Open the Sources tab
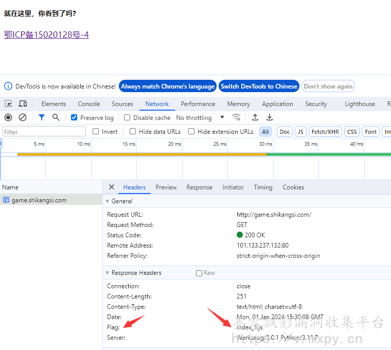The width and height of the screenshot is (391, 350). point(122,104)
